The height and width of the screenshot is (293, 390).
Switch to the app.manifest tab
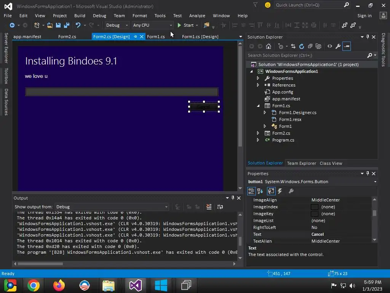(27, 37)
